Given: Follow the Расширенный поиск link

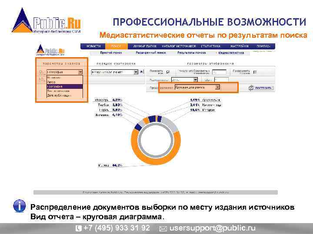Looking at the screenshot, I should pyautogui.click(x=151, y=53).
